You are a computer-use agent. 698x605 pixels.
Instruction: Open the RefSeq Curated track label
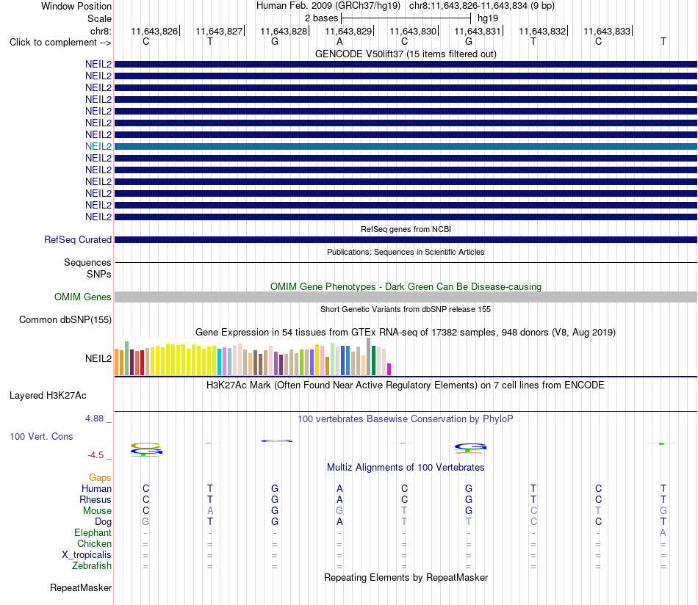[78, 240]
